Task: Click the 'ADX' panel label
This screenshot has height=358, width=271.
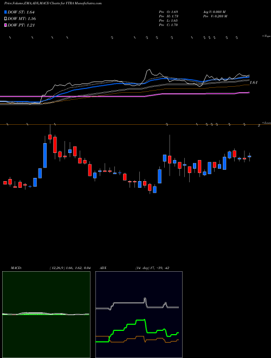Action: click(103, 268)
